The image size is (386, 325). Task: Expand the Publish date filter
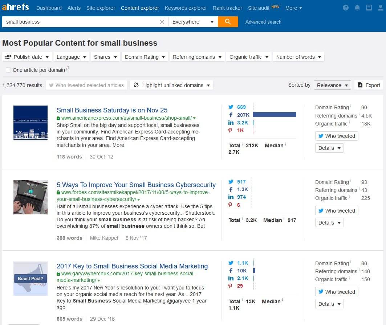click(27, 57)
